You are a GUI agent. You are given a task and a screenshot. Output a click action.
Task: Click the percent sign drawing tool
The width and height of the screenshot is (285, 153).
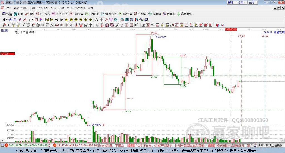[x=153, y=25]
